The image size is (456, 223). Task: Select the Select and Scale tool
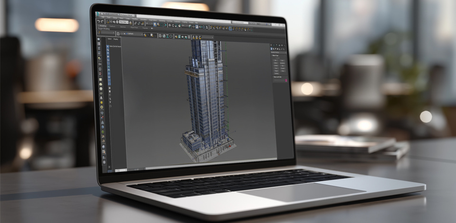click(176, 26)
